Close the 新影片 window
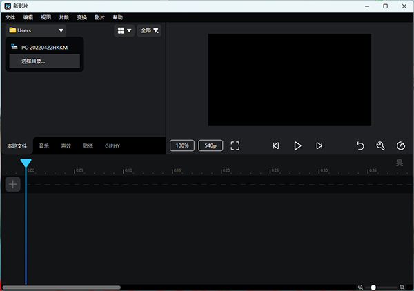The image size is (414, 291). 404,6
